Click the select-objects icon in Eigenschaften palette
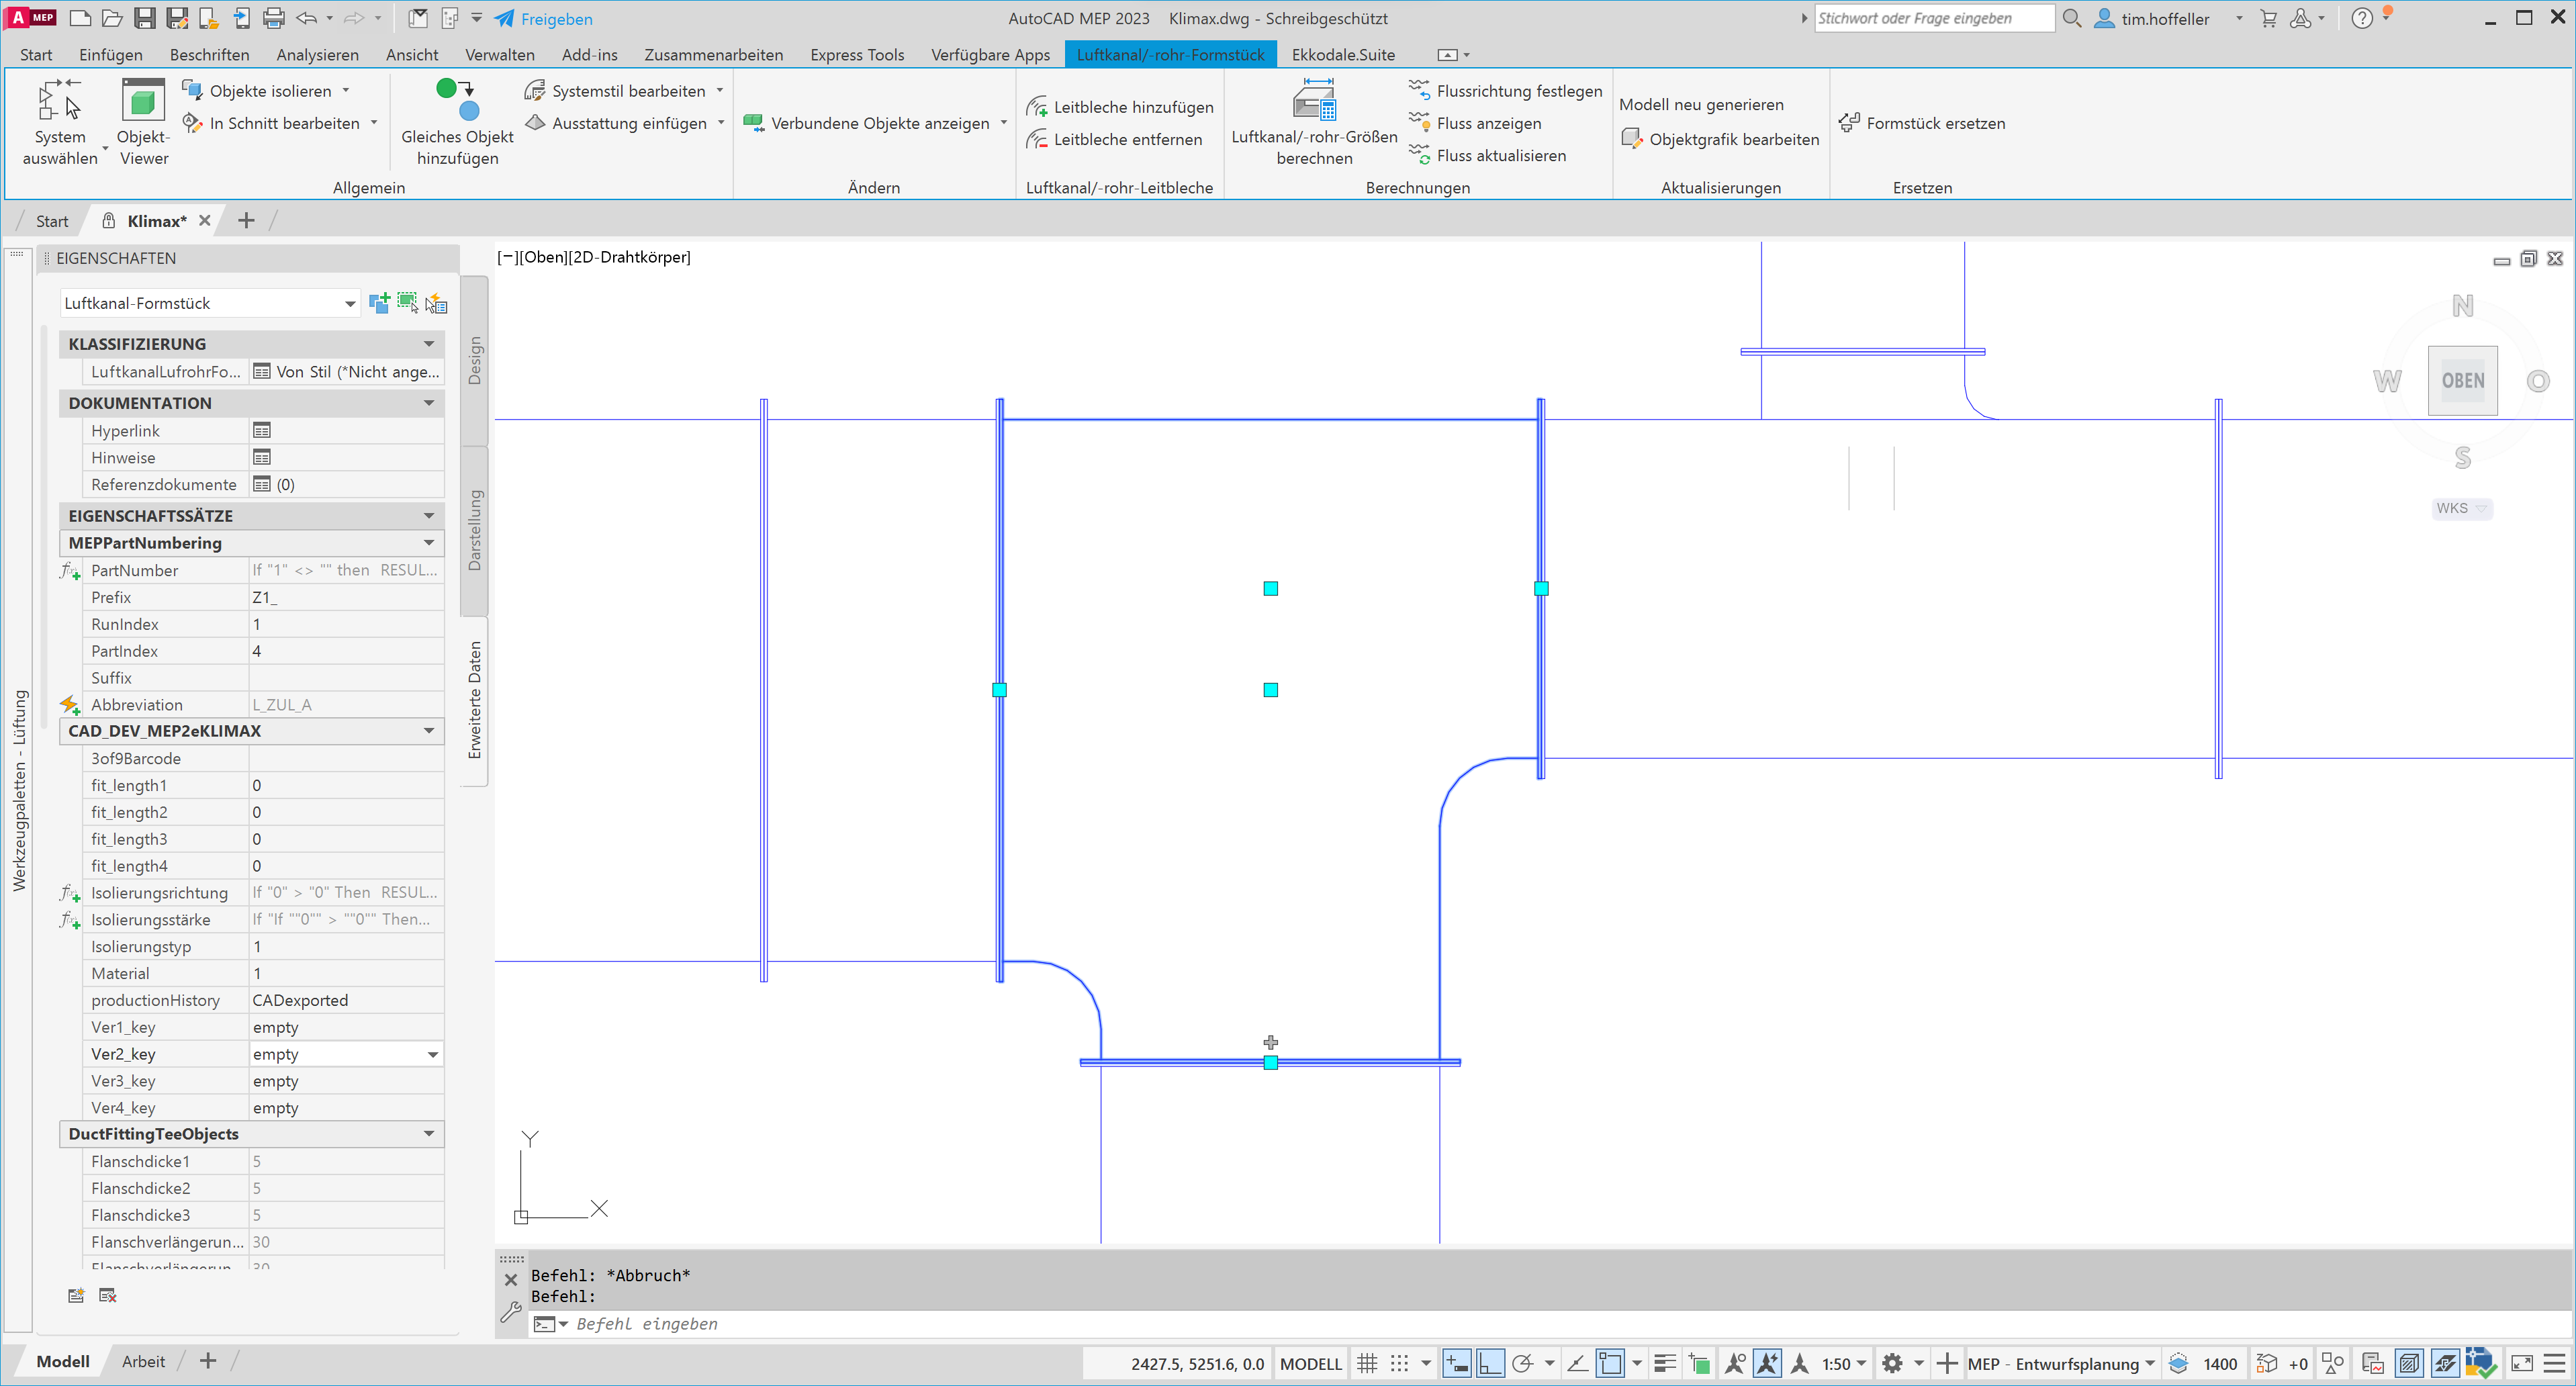 pos(407,303)
